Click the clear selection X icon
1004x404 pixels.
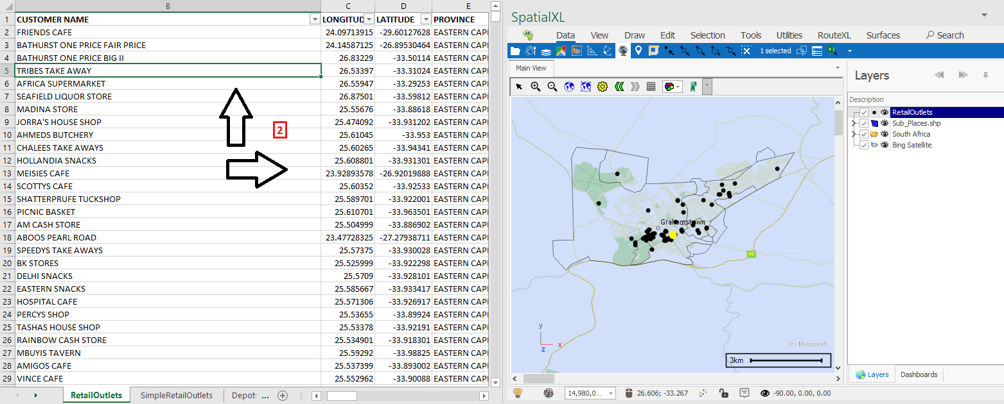(x=746, y=51)
